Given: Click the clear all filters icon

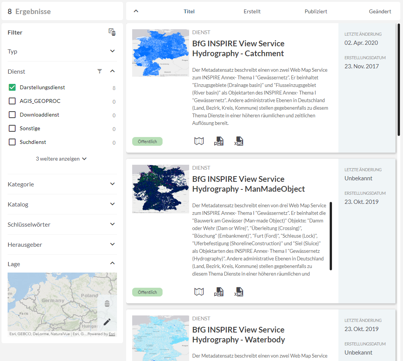Looking at the screenshot, I should click(x=112, y=32).
